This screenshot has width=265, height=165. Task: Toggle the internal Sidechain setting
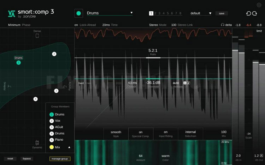point(190,134)
